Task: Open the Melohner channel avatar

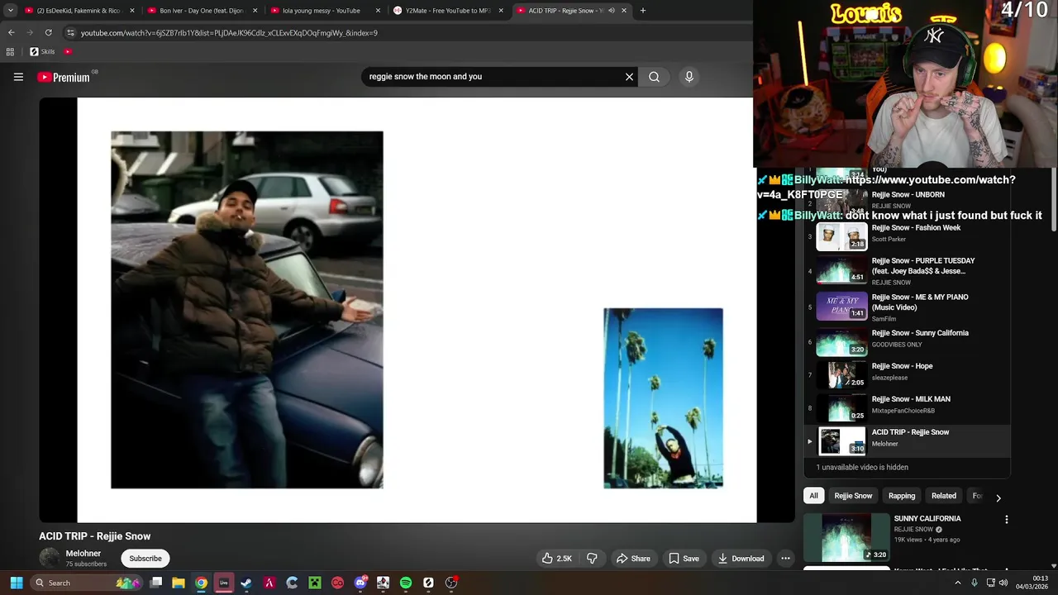Action: (x=50, y=559)
